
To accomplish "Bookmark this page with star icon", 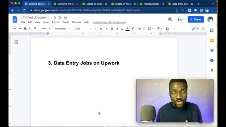I will pyautogui.click(x=183, y=10).
